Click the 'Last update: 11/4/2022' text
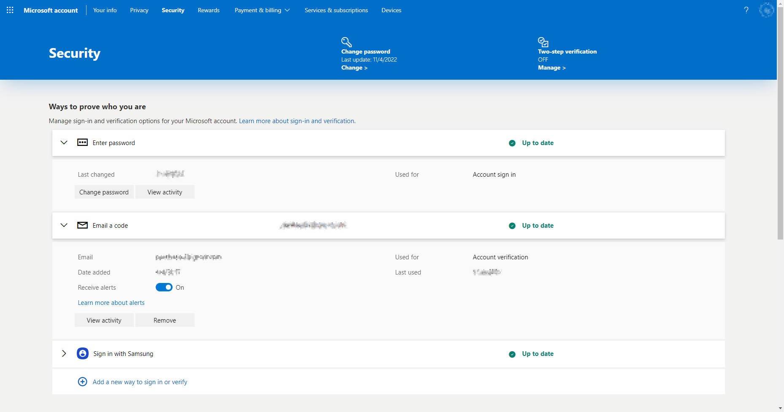 click(x=369, y=59)
